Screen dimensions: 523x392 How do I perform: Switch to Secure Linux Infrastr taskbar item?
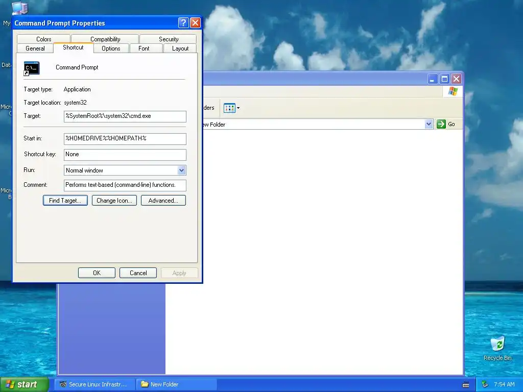(94, 384)
